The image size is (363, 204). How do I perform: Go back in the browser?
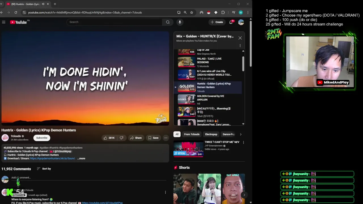pyautogui.click(x=2, y=12)
